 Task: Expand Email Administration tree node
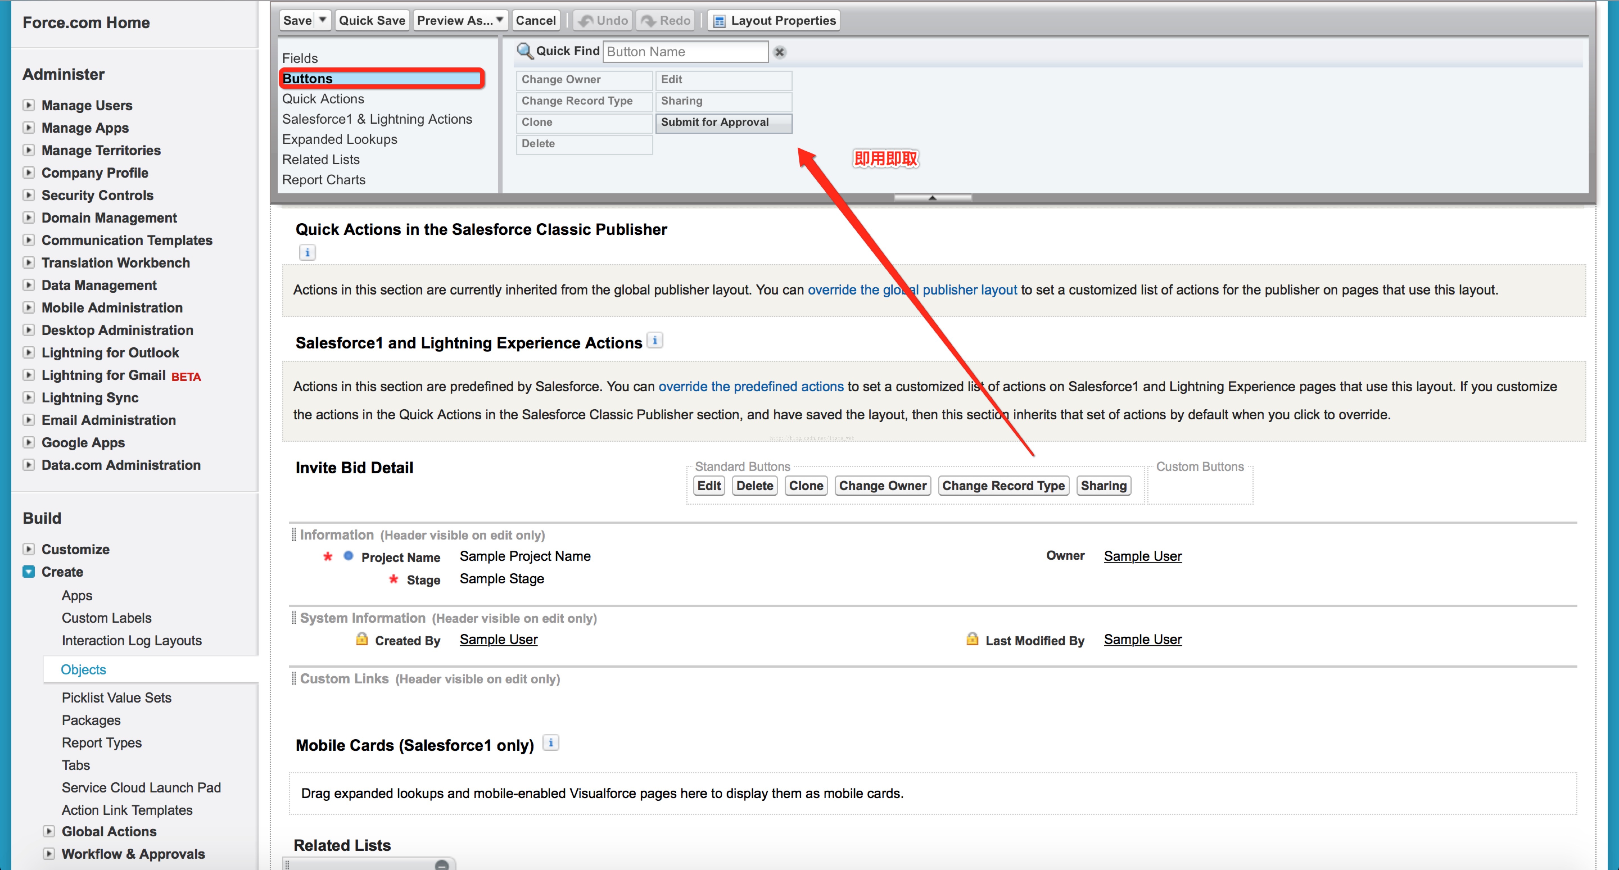(x=29, y=420)
